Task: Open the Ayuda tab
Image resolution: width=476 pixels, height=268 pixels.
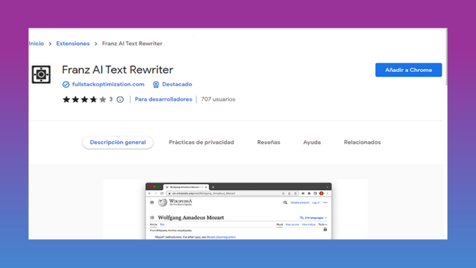Action: pos(312,142)
